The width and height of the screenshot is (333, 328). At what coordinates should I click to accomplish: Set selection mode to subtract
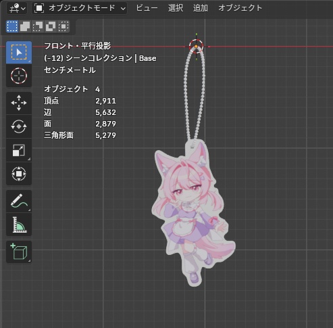tap(38, 26)
